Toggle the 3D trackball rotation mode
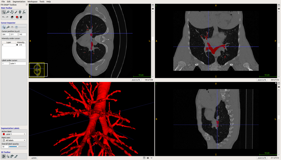The image size is (281, 160). 3,156
